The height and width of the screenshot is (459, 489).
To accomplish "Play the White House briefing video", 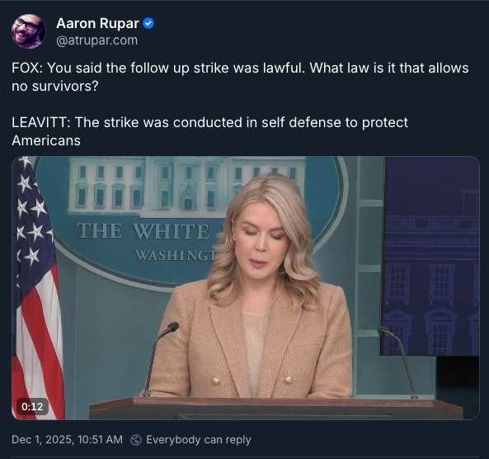I will click(246, 287).
